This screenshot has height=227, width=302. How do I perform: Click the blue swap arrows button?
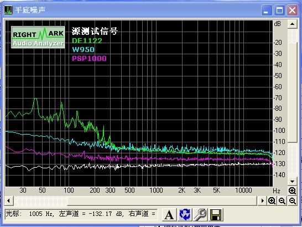[x=185, y=214]
